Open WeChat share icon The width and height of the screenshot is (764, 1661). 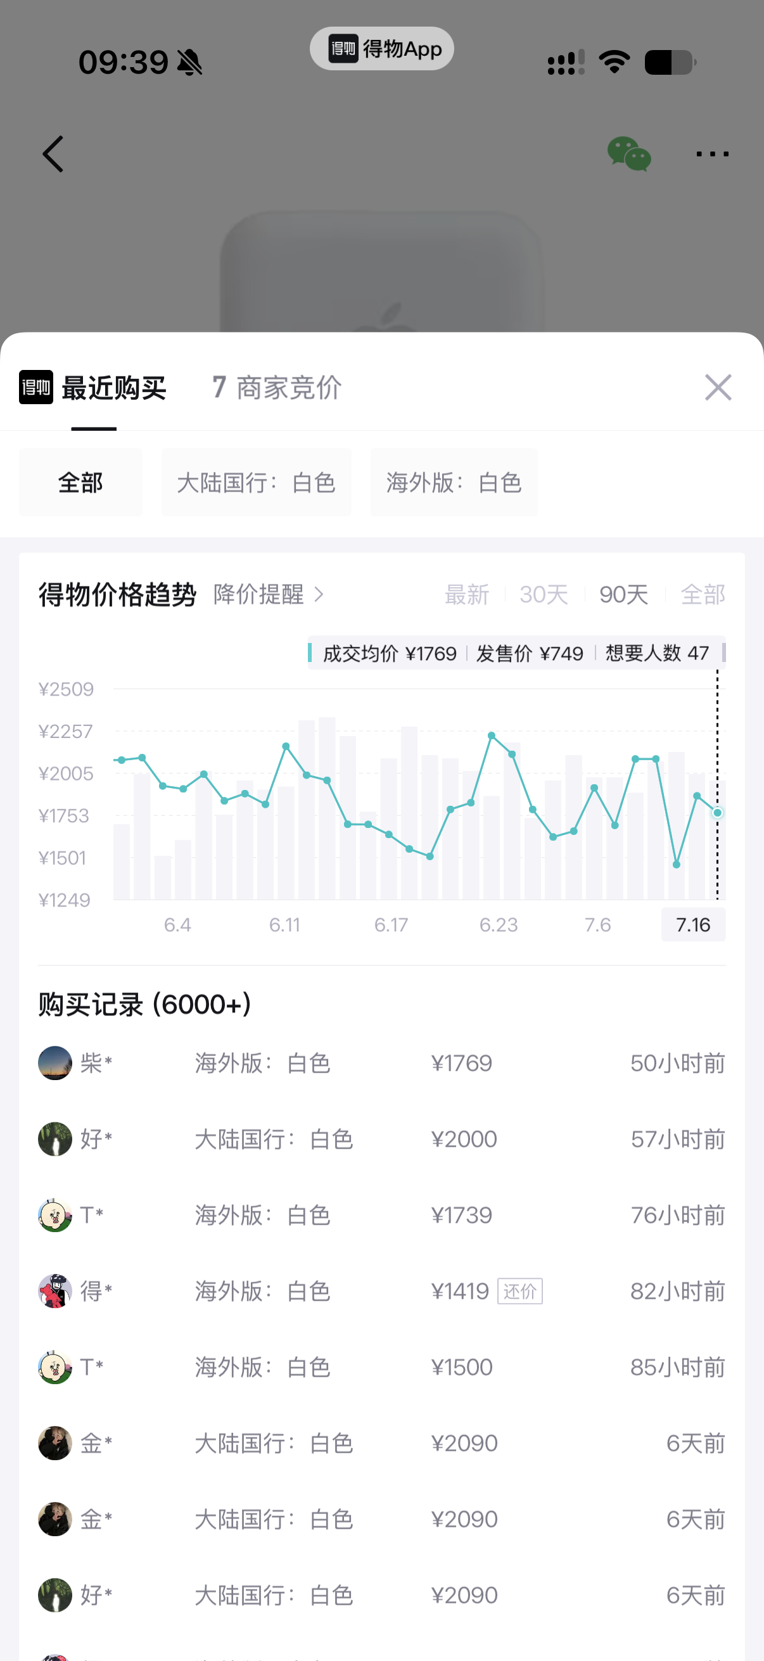628,154
